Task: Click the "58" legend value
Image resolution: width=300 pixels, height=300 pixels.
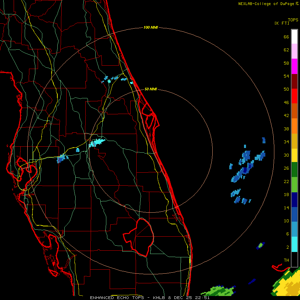Action: click(x=286, y=63)
